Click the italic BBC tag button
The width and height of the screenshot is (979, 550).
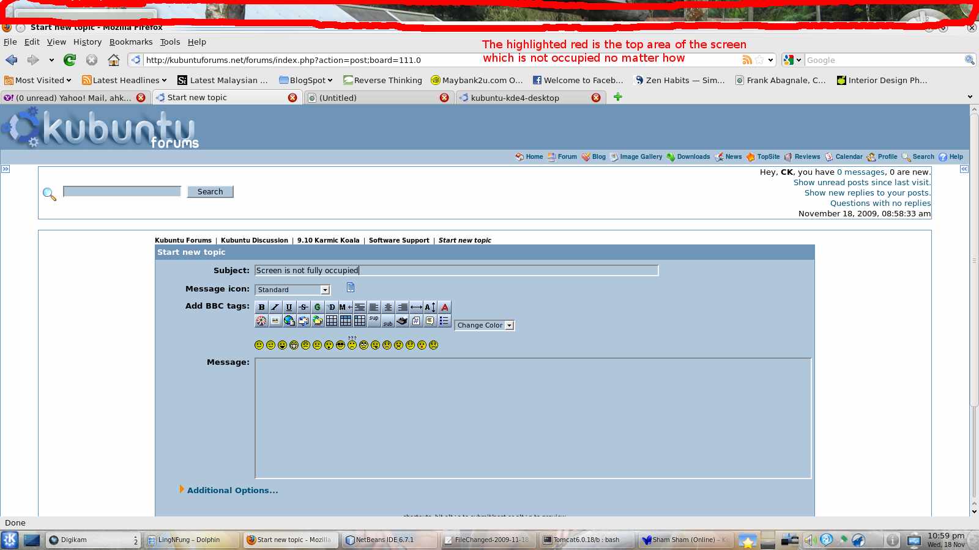tap(275, 307)
